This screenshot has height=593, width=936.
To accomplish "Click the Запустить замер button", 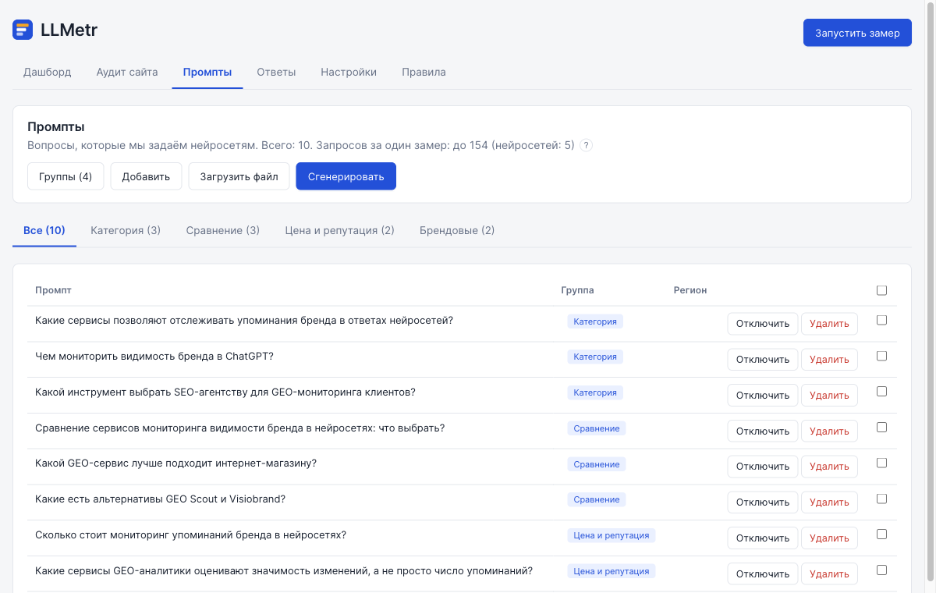I will [x=857, y=33].
